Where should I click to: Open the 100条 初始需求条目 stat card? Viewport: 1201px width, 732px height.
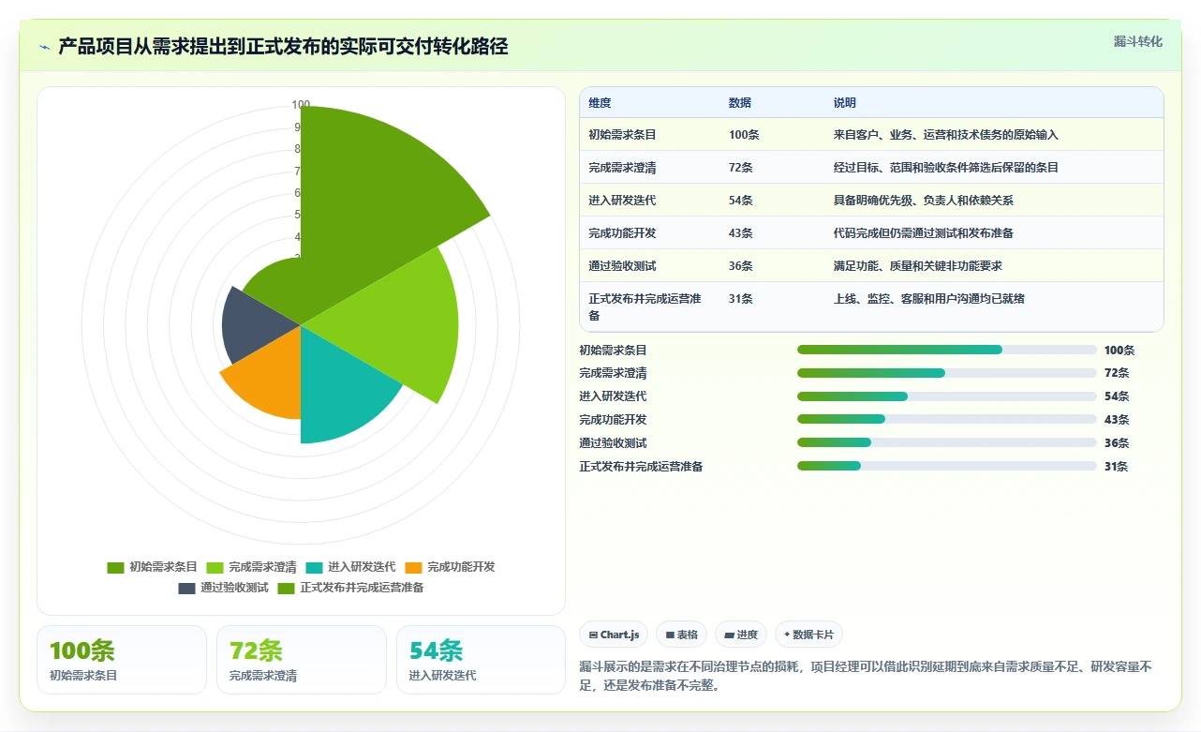tap(122, 660)
